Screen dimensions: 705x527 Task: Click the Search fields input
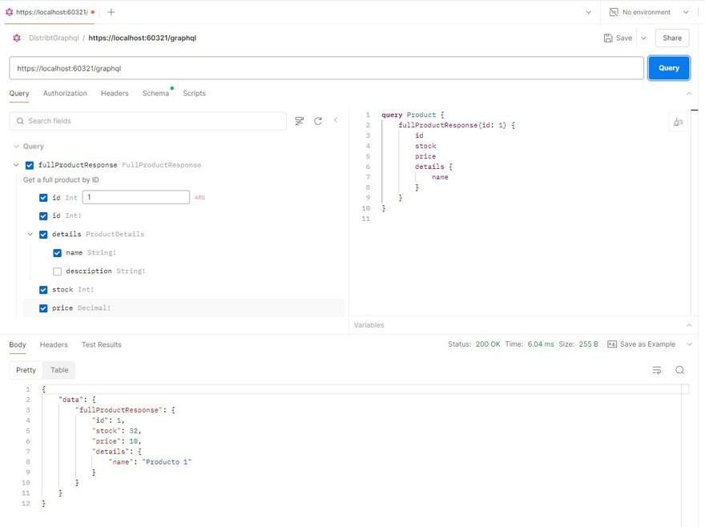coord(148,121)
